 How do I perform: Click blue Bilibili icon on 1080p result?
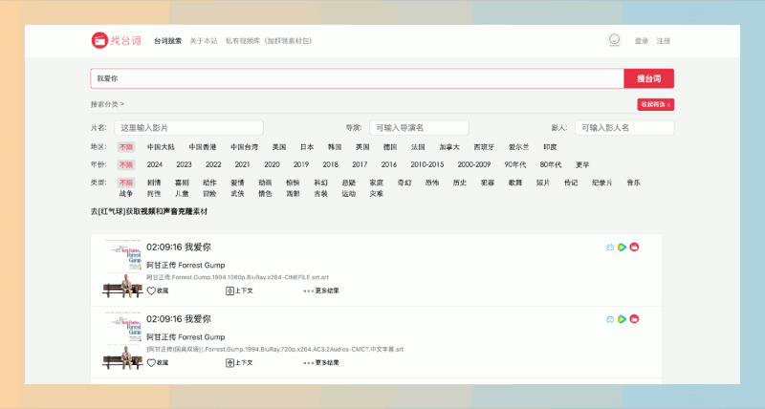click(610, 248)
